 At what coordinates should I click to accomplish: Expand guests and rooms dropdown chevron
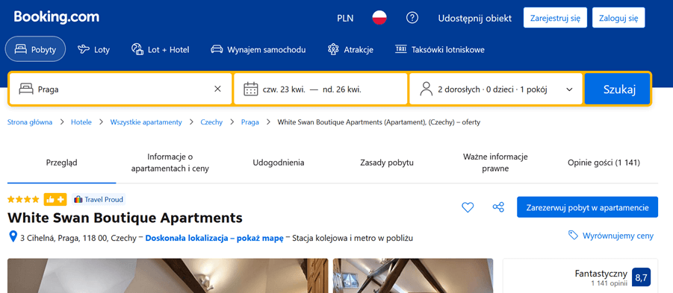(x=570, y=89)
